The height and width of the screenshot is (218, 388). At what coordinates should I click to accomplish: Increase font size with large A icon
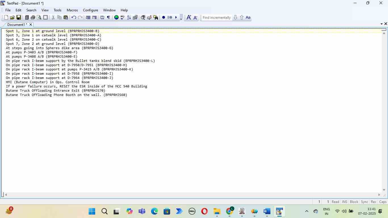pyautogui.click(x=189, y=18)
